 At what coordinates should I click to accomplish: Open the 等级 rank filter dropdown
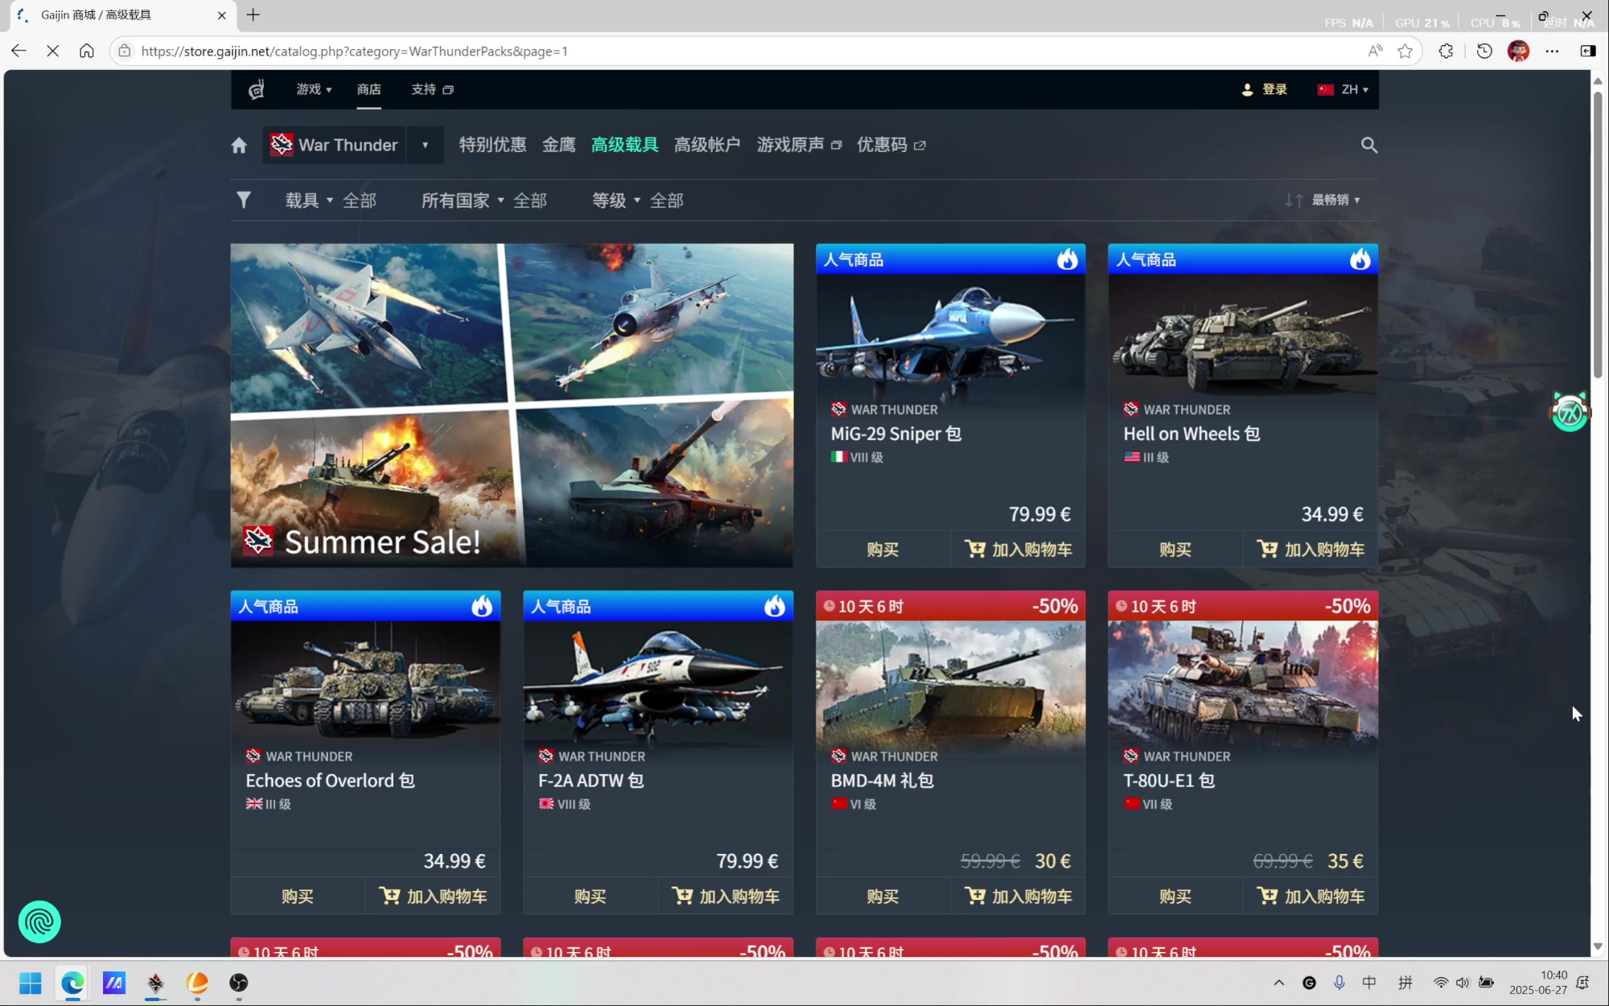pyautogui.click(x=616, y=200)
